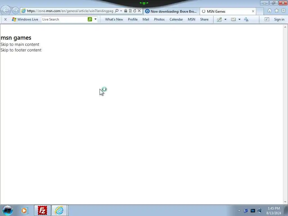Open What's New in Windows Live toolbar

pyautogui.click(x=114, y=19)
